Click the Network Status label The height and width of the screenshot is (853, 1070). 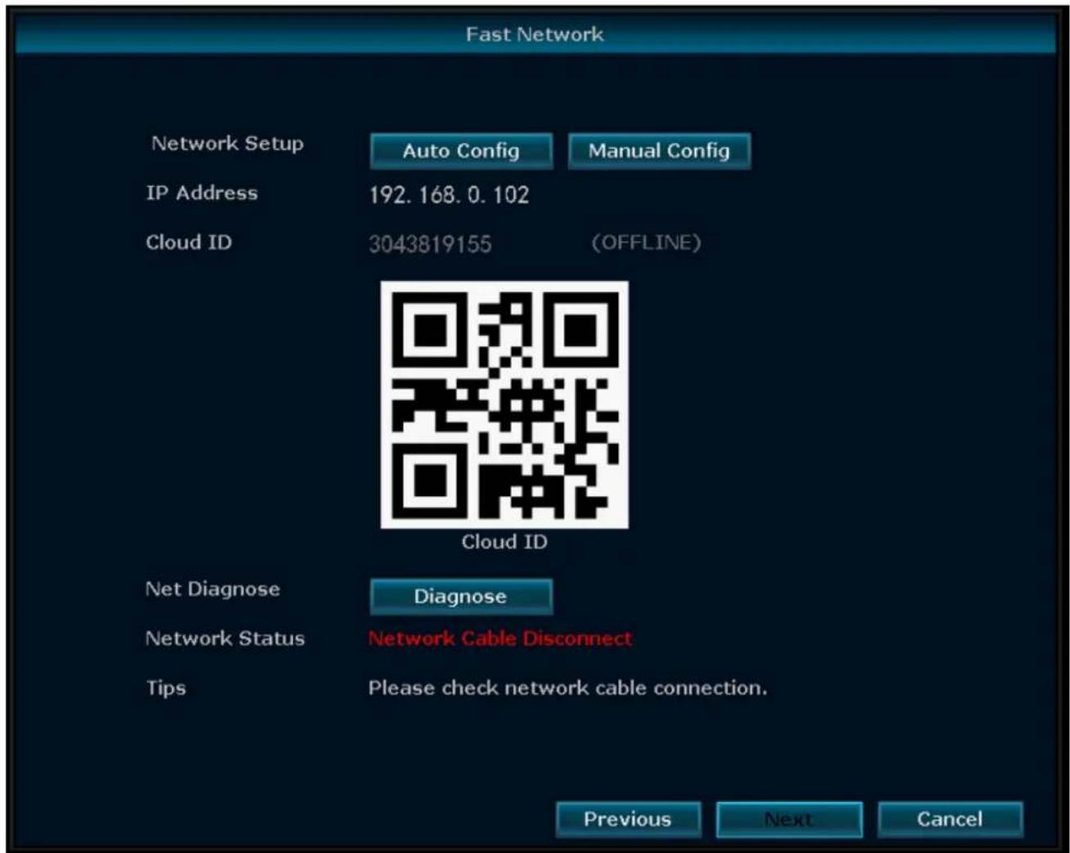coord(225,639)
